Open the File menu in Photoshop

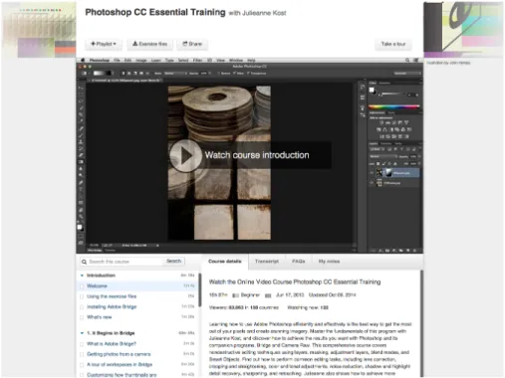coord(117,60)
